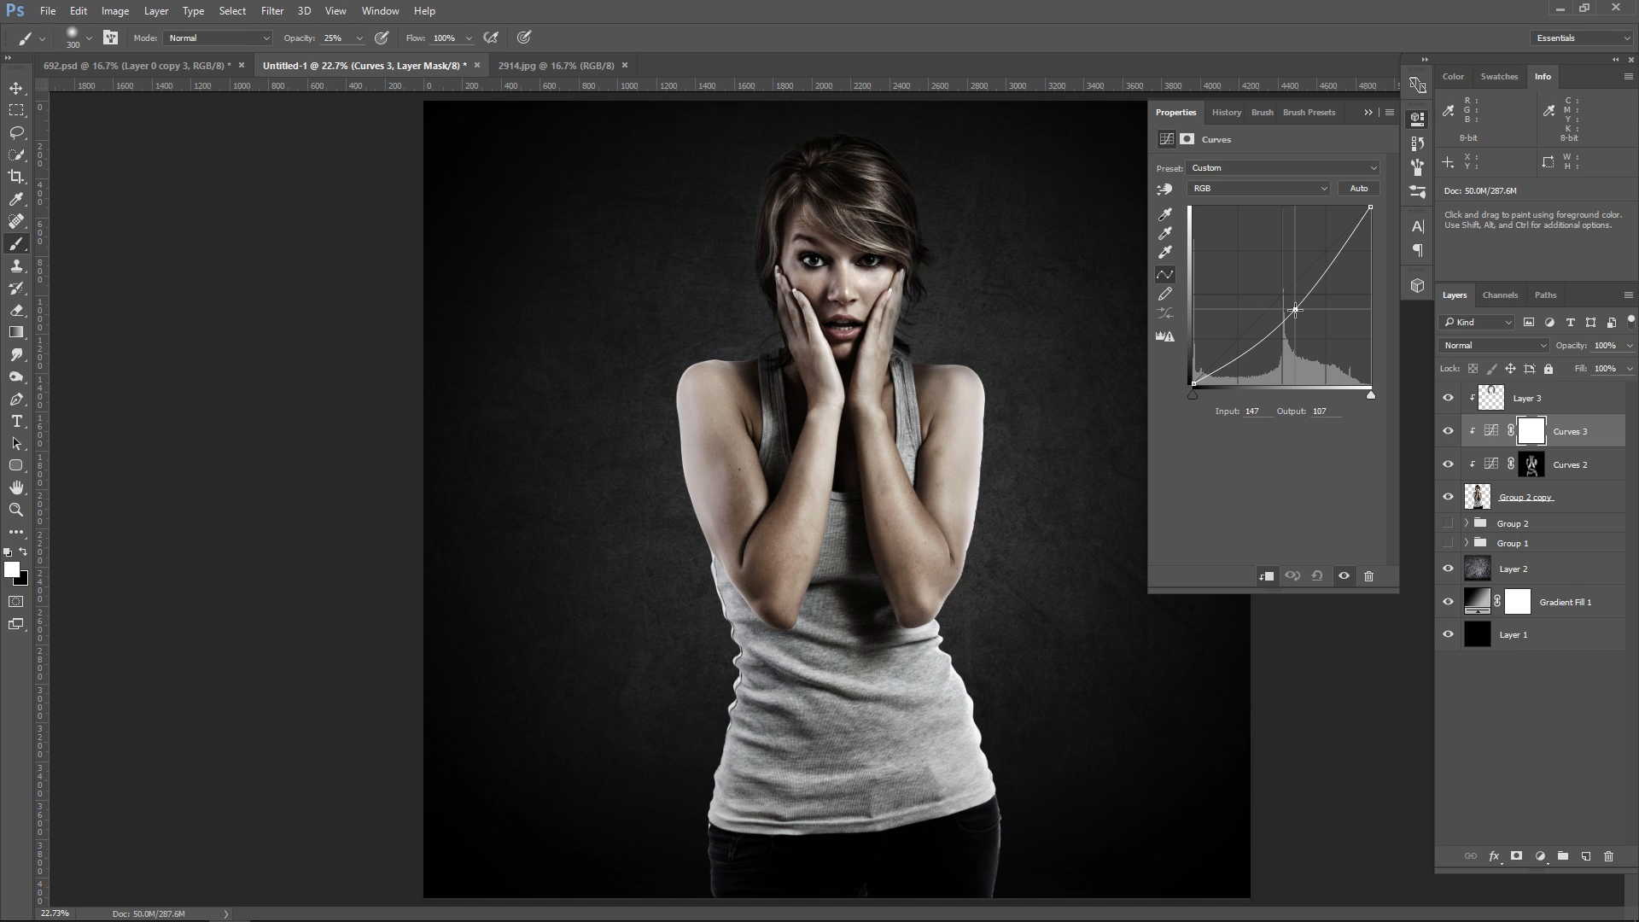Select the Curves 3 layer mask thumbnail
Viewport: 1639px width, 922px height.
point(1531,431)
